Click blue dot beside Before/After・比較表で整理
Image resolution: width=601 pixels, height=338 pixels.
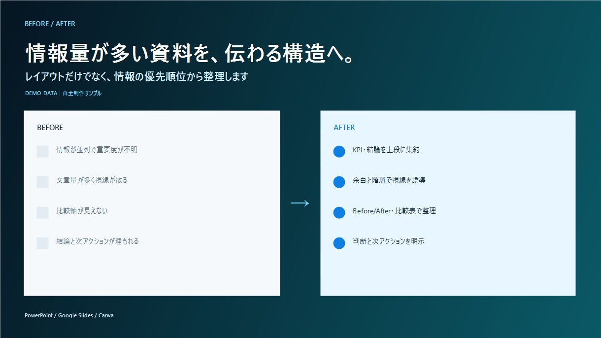click(339, 212)
